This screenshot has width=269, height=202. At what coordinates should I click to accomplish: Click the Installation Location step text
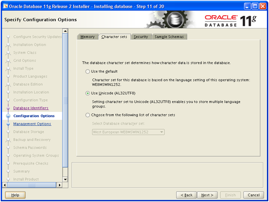tap(31, 92)
